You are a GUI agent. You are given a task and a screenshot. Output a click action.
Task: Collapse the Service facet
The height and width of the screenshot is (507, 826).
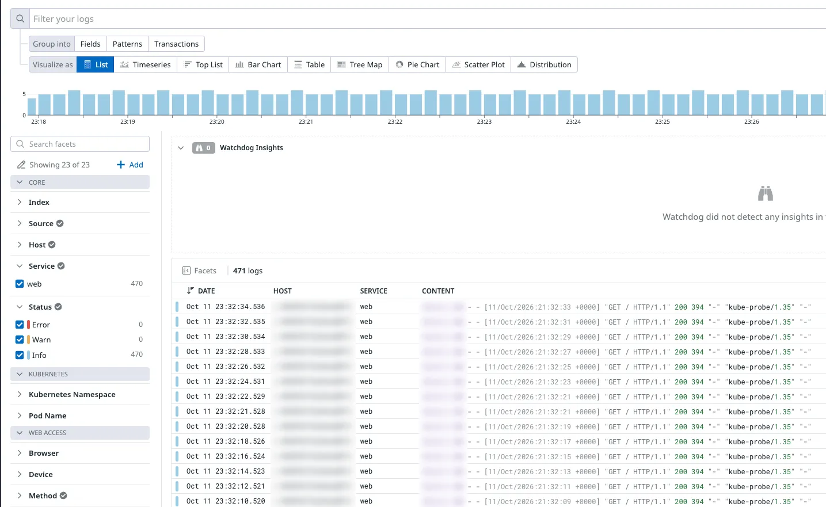20,266
